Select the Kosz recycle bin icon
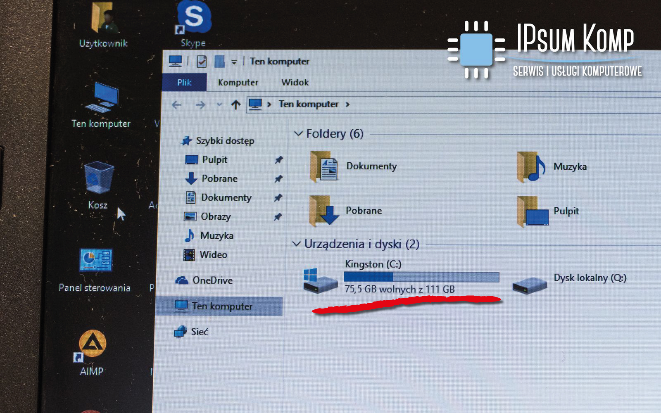The image size is (661, 413). coord(98,185)
